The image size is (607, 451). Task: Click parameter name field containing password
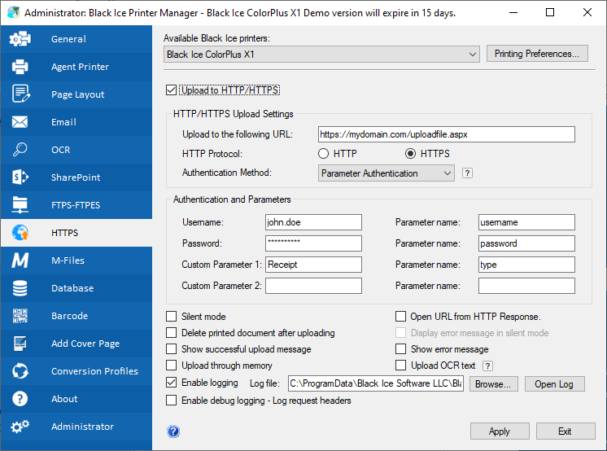point(526,243)
